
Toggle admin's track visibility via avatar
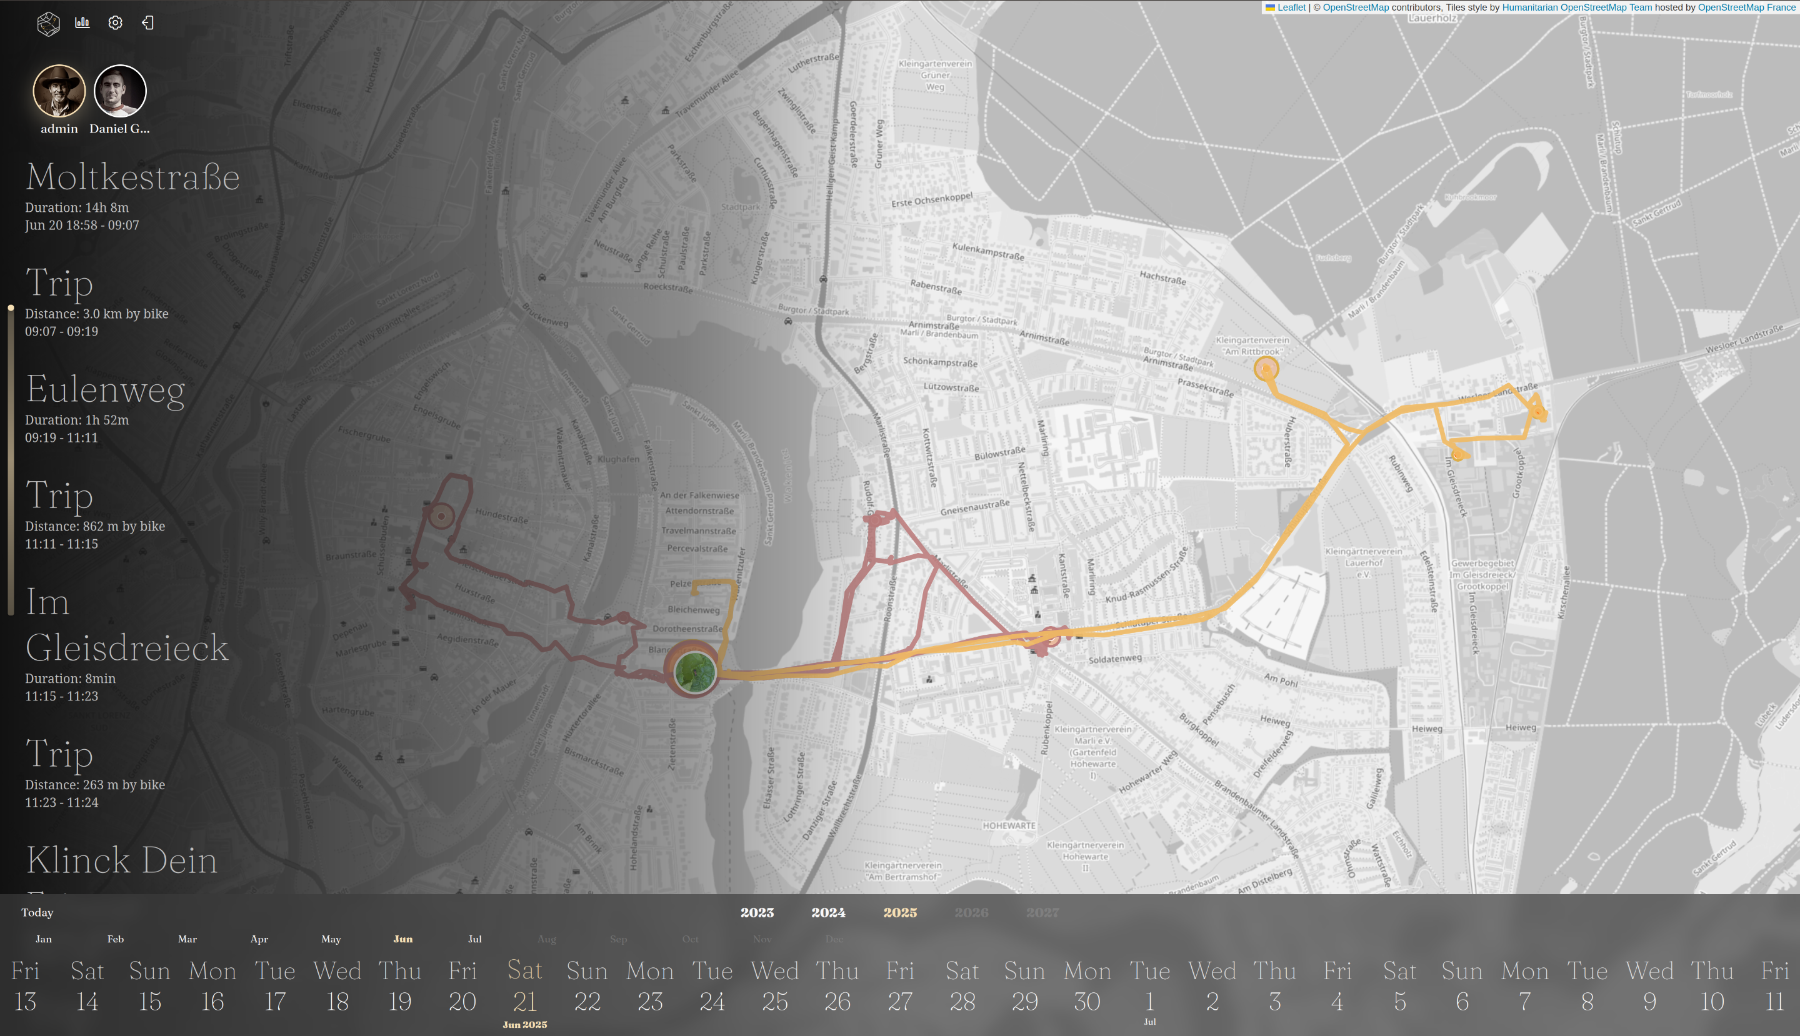[x=59, y=91]
